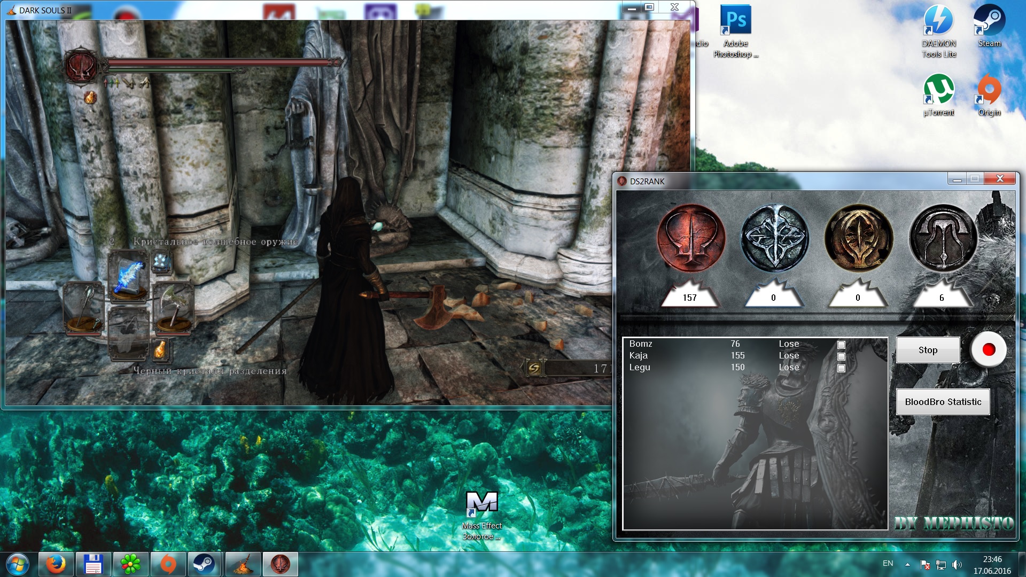Select the Kaja entry in the list
This screenshot has height=577, width=1026.
click(x=639, y=355)
